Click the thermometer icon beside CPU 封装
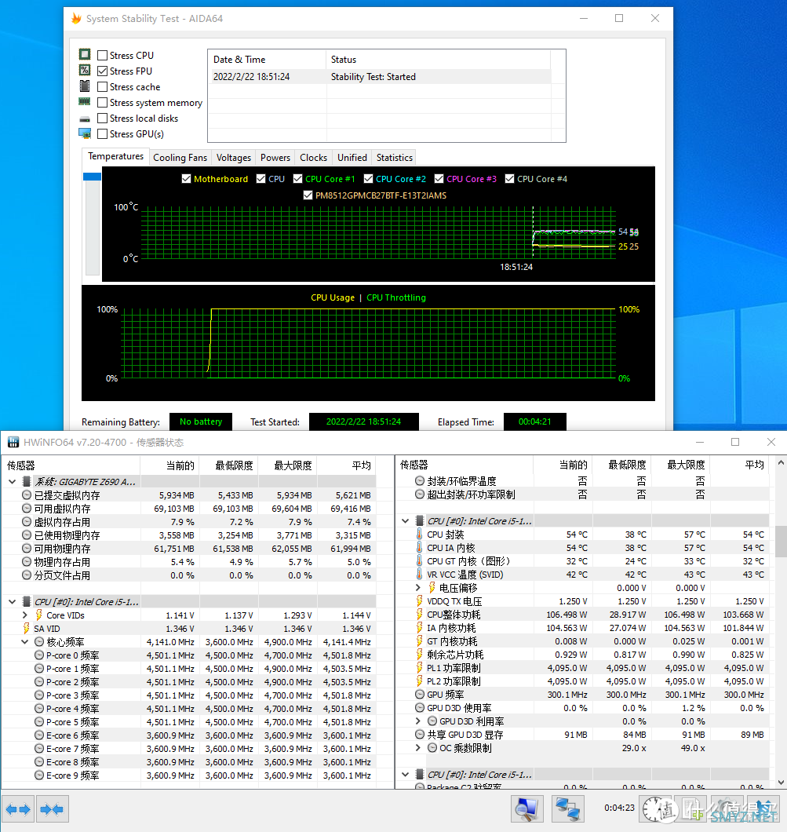Image resolution: width=787 pixels, height=832 pixels. [x=420, y=535]
